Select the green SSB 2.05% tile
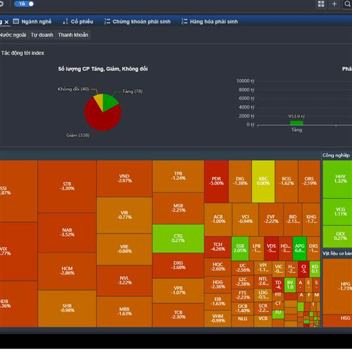 (x=240, y=248)
